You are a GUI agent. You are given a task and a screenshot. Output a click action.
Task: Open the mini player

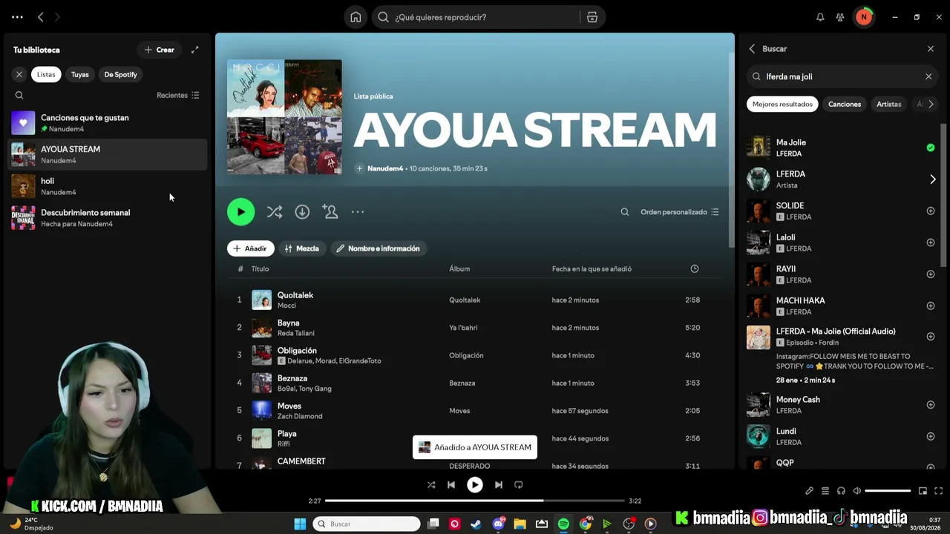[923, 491]
